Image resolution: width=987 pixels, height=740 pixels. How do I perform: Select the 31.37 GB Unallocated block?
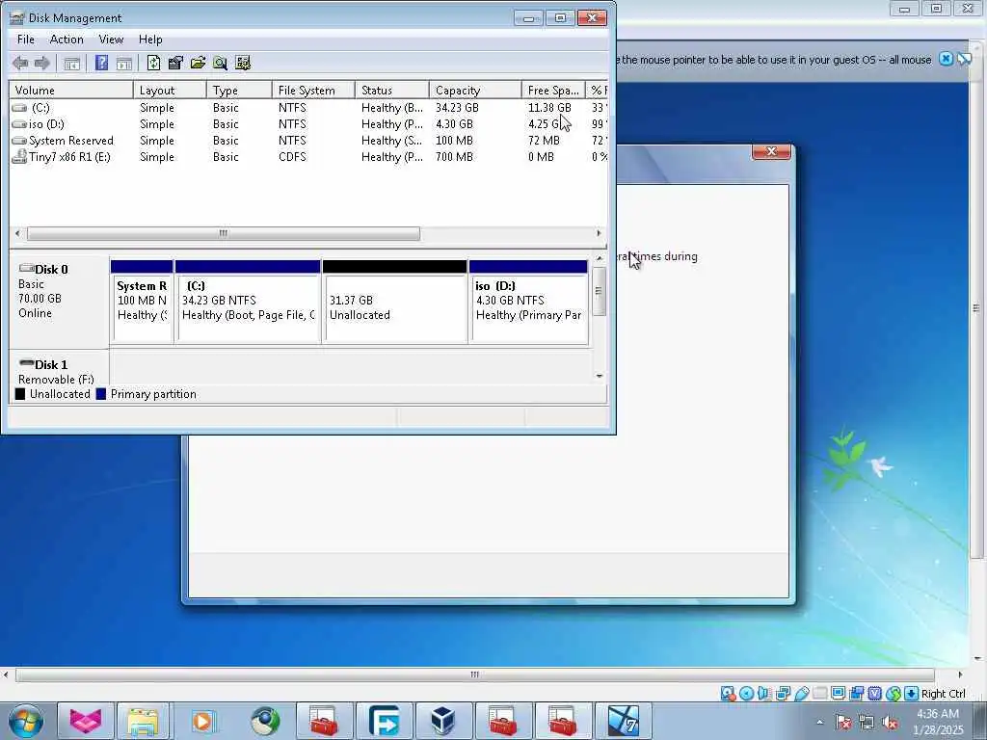394,302
